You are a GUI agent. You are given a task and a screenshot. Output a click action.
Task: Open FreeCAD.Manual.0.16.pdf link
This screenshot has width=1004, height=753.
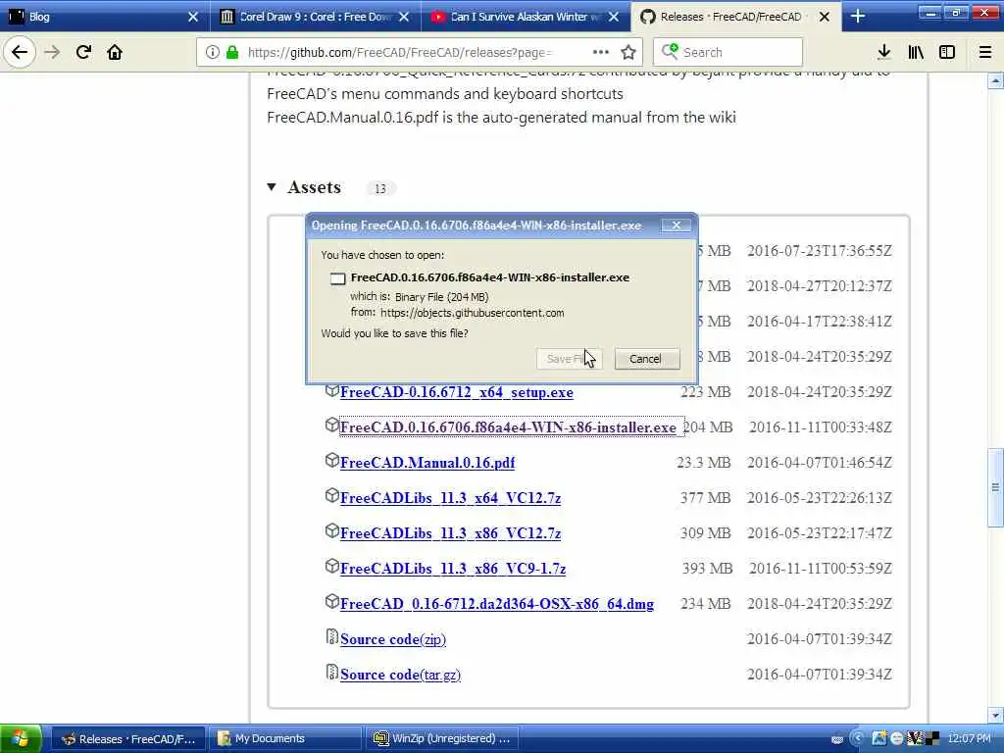pos(427,463)
